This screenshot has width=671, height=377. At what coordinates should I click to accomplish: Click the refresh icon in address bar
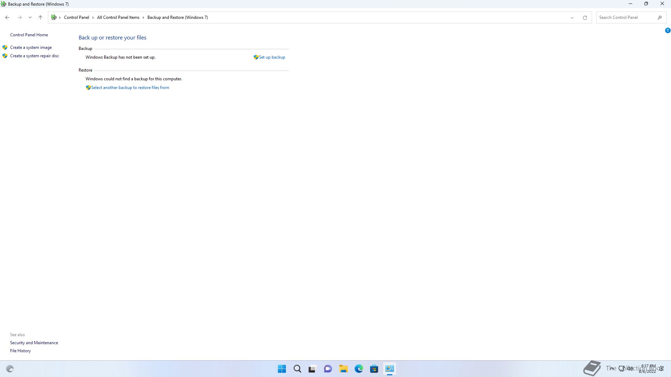pyautogui.click(x=585, y=17)
